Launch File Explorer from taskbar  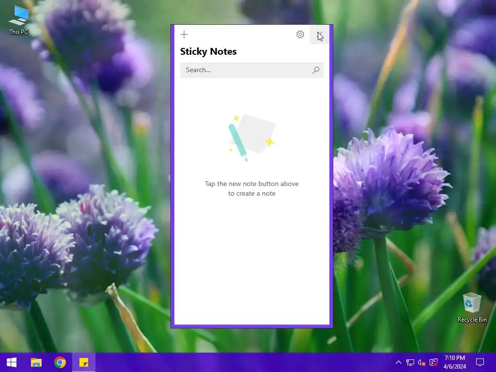[36, 362]
